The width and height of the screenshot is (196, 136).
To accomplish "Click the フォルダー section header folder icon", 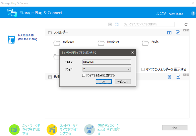I will pyautogui.click(x=50, y=32).
